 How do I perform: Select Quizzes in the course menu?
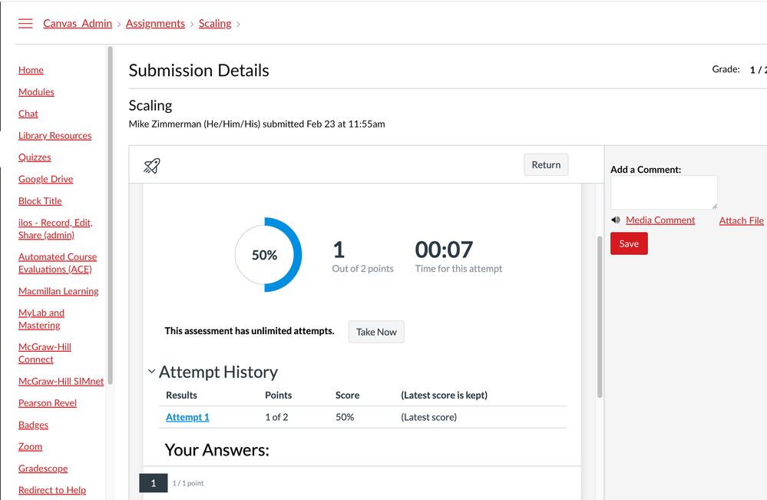tap(35, 157)
